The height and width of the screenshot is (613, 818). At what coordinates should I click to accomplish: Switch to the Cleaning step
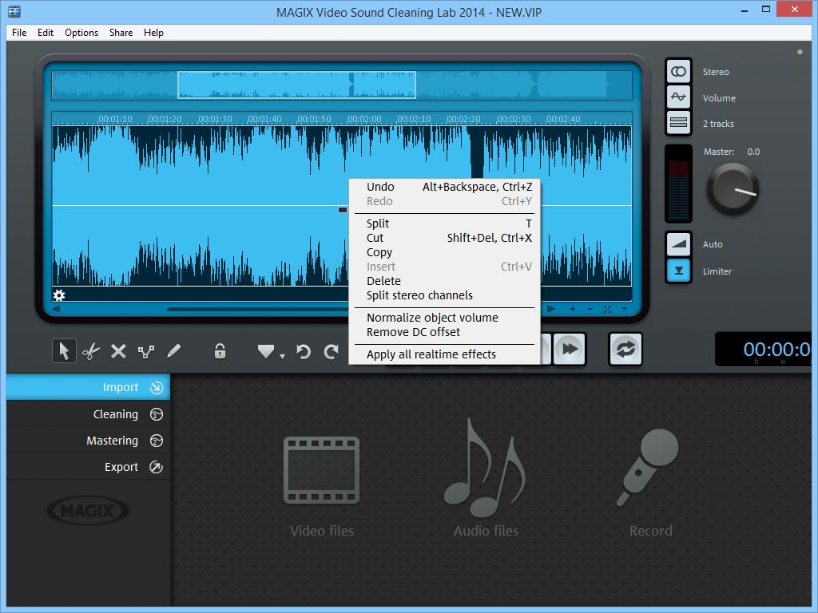tap(116, 414)
